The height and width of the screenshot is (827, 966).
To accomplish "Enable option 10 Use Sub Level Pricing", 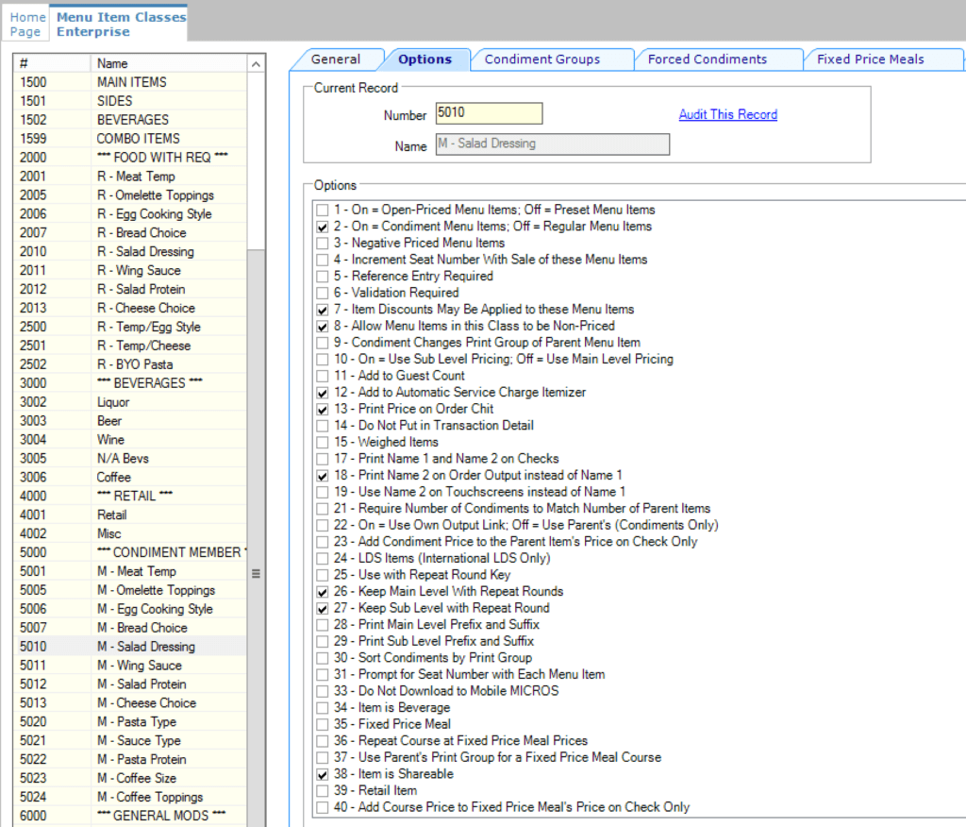I will (323, 360).
